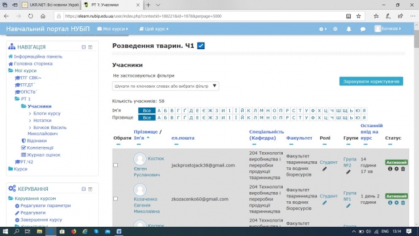Select Все in Прізвище filter row
The image size is (419, 236).
(147, 118)
